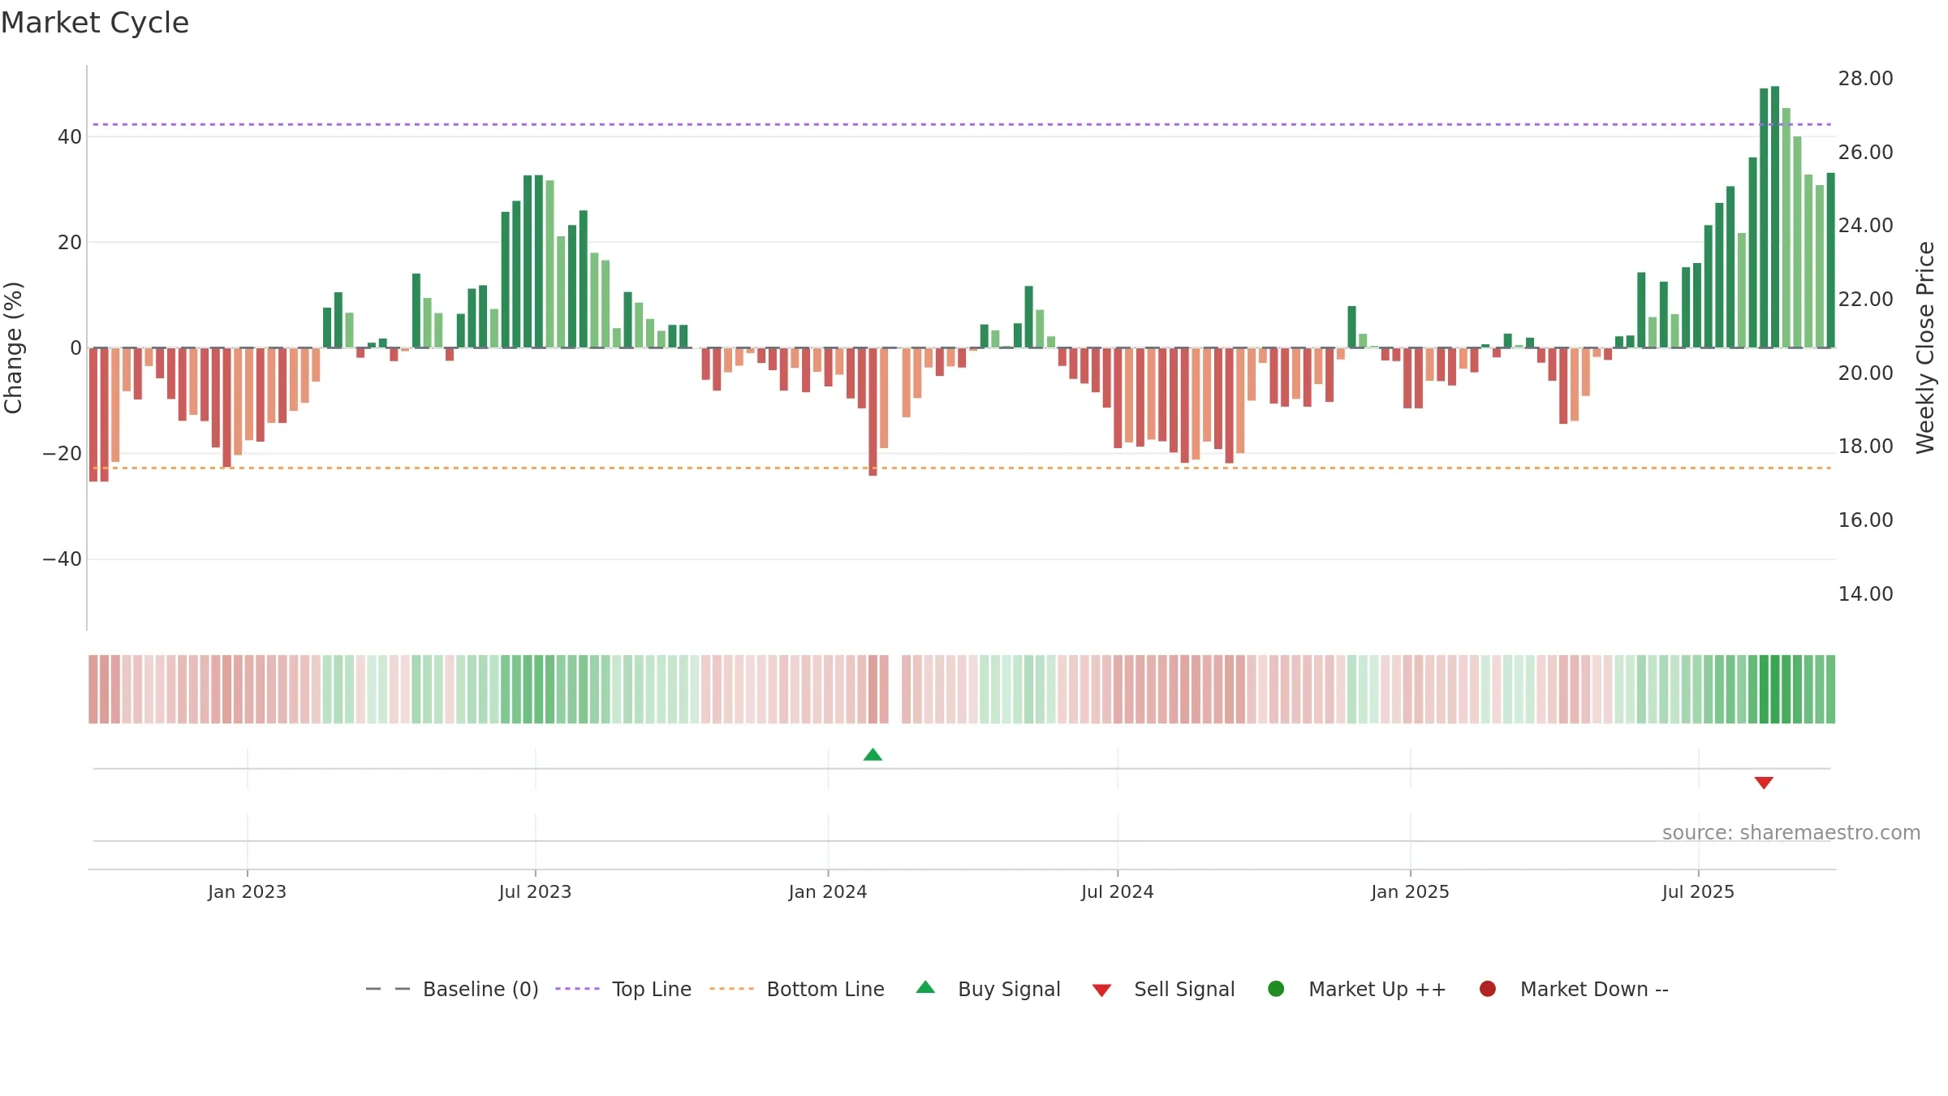Click the green Buy Signal triangle marker
This screenshot has height=1096, width=1948.
[873, 755]
